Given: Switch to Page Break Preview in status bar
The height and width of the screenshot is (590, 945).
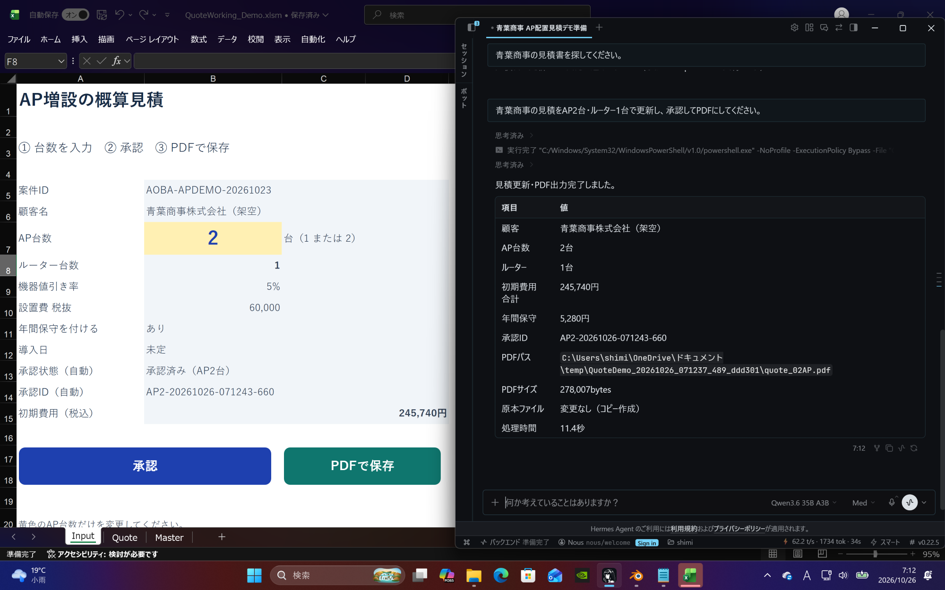Looking at the screenshot, I should point(822,554).
